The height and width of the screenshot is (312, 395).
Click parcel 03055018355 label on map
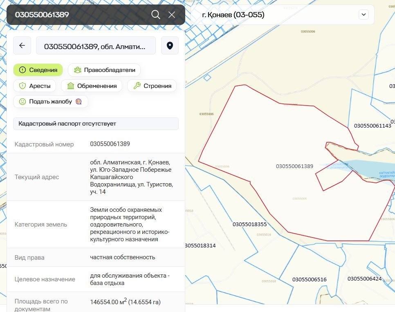click(x=249, y=224)
